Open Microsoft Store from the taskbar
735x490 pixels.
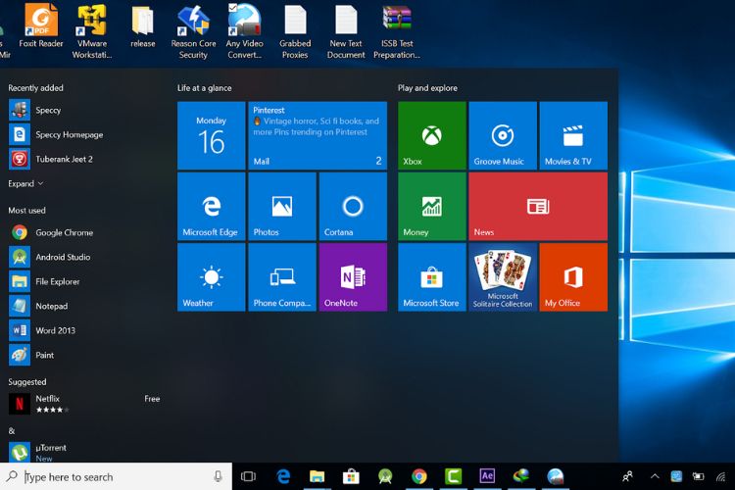[x=351, y=476]
